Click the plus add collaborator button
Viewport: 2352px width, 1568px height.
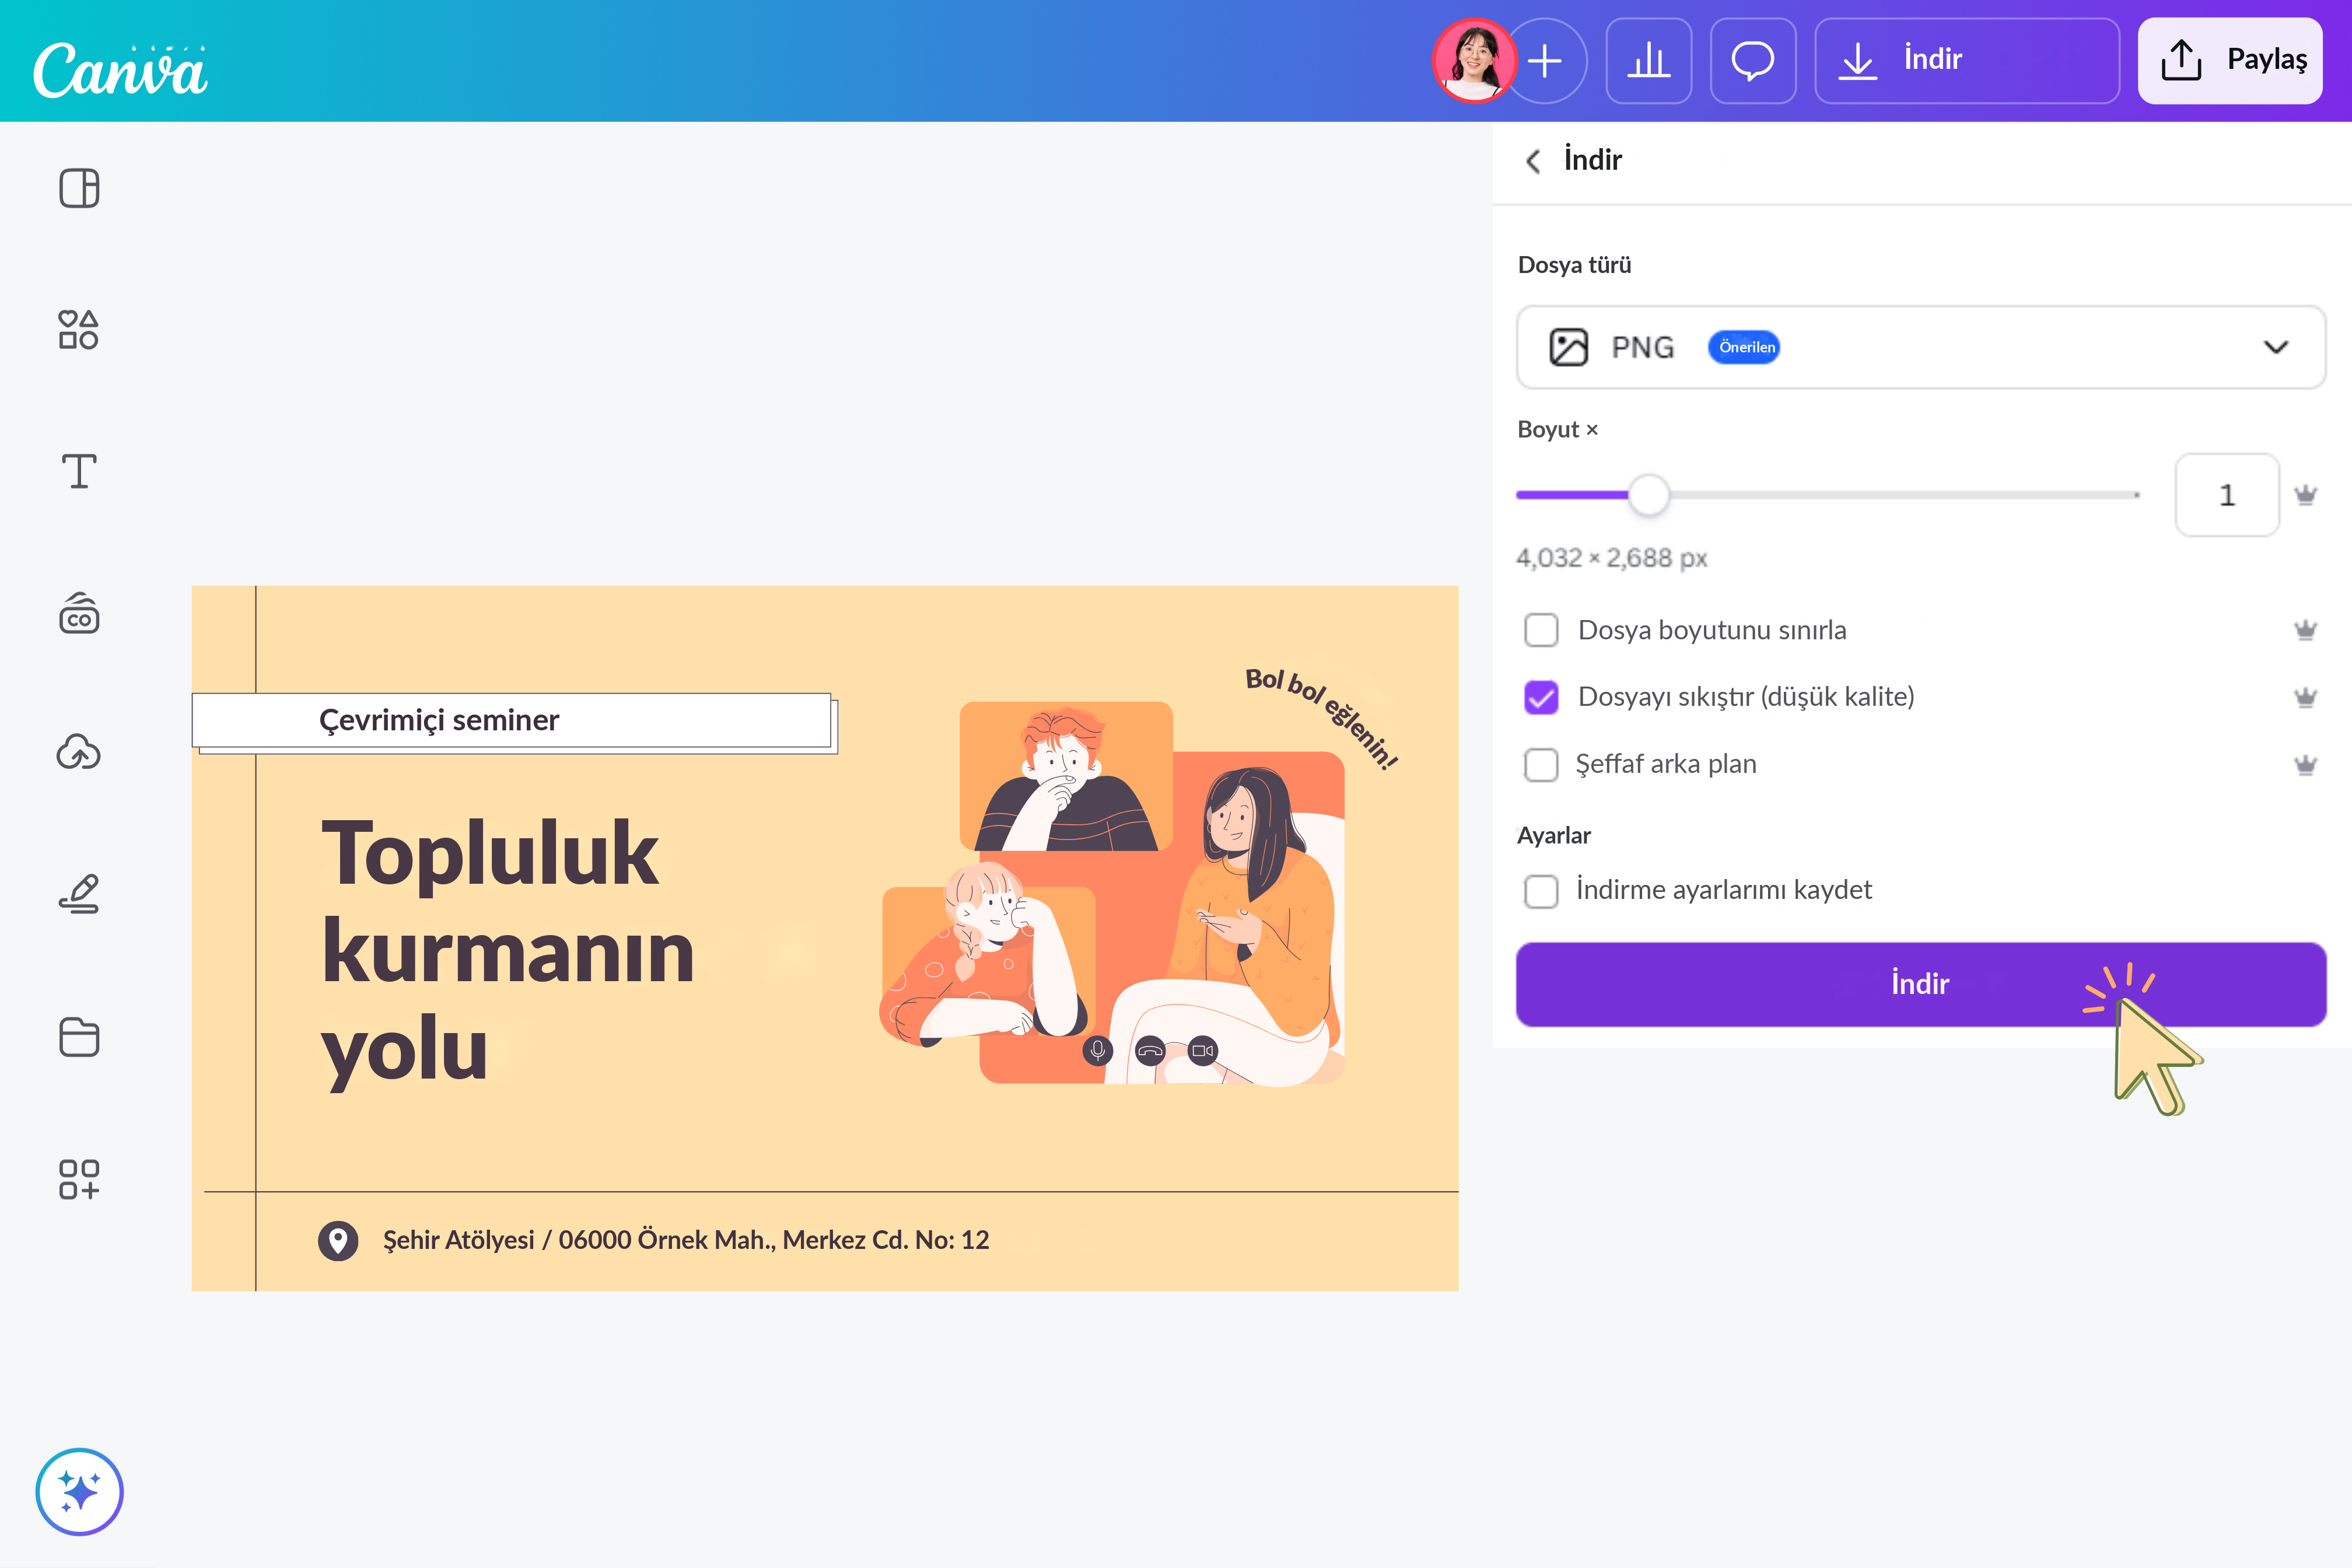pyautogui.click(x=1546, y=60)
